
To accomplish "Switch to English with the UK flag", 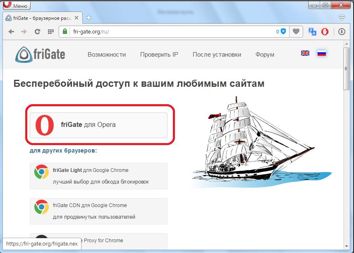I will pos(305,53).
